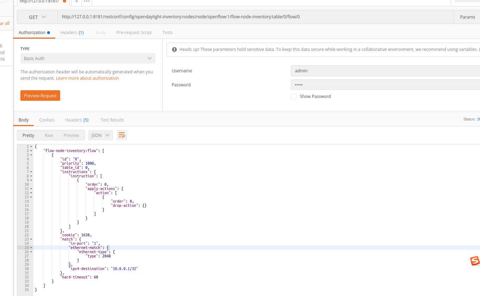This screenshot has width=480, height=296.
Task: Collapse the object at line 9
Action: [31, 180]
